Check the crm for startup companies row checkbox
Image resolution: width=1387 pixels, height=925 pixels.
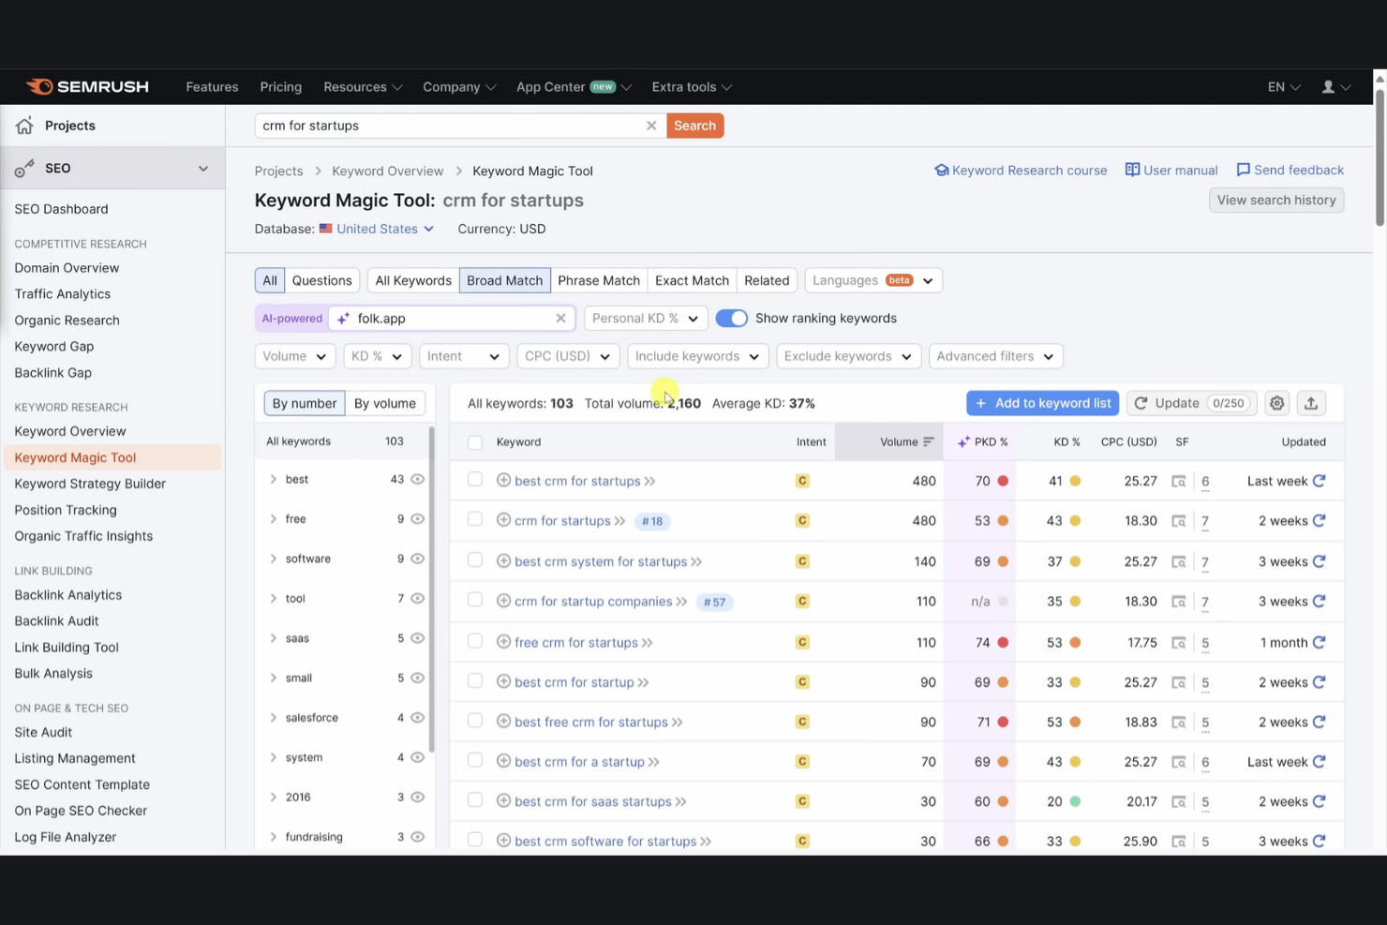point(475,601)
